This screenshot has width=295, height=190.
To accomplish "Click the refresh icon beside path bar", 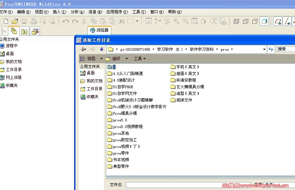I will 271,49.
